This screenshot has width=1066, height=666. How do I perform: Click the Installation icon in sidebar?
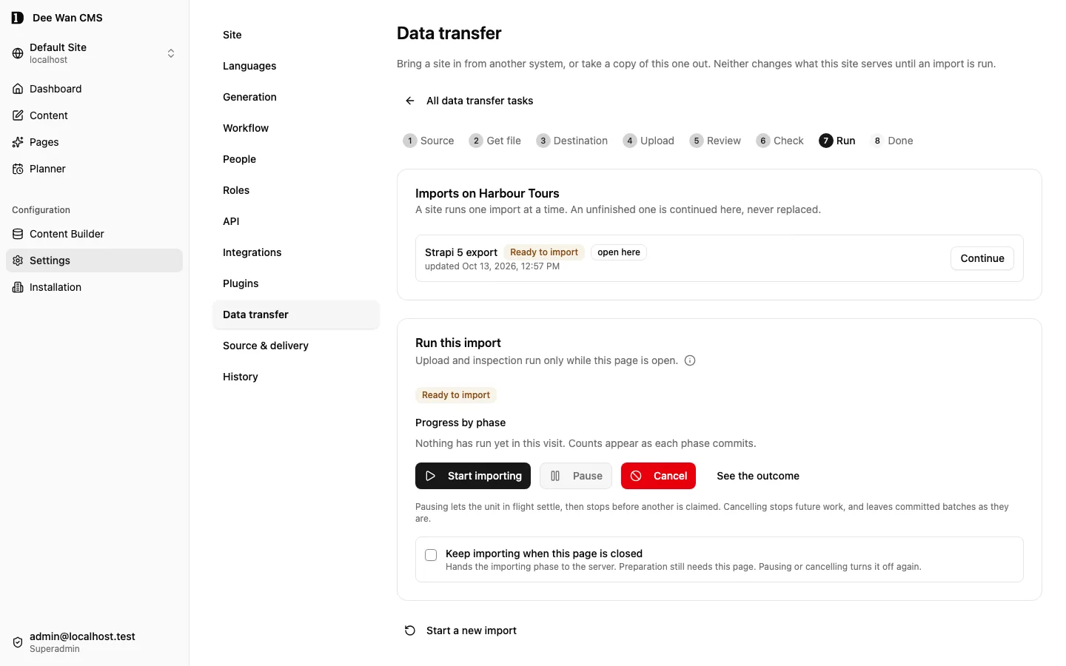coord(18,287)
